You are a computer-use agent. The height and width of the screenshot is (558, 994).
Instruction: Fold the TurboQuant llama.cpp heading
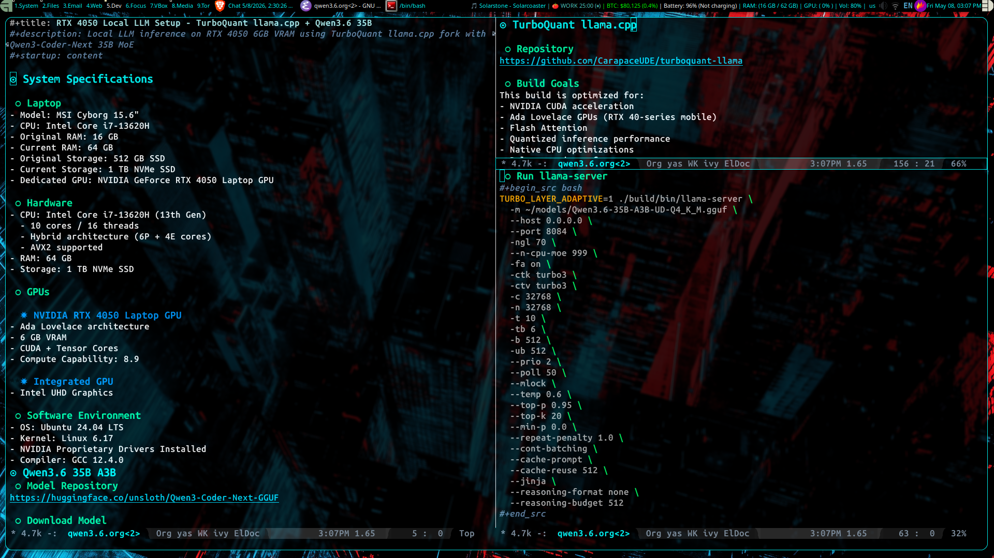click(x=574, y=25)
